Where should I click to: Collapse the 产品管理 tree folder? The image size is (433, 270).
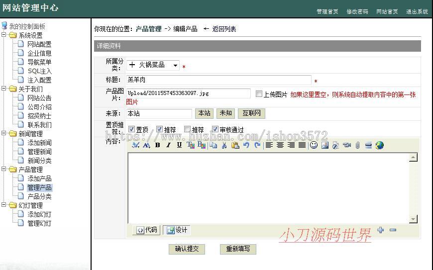pyautogui.click(x=4, y=169)
